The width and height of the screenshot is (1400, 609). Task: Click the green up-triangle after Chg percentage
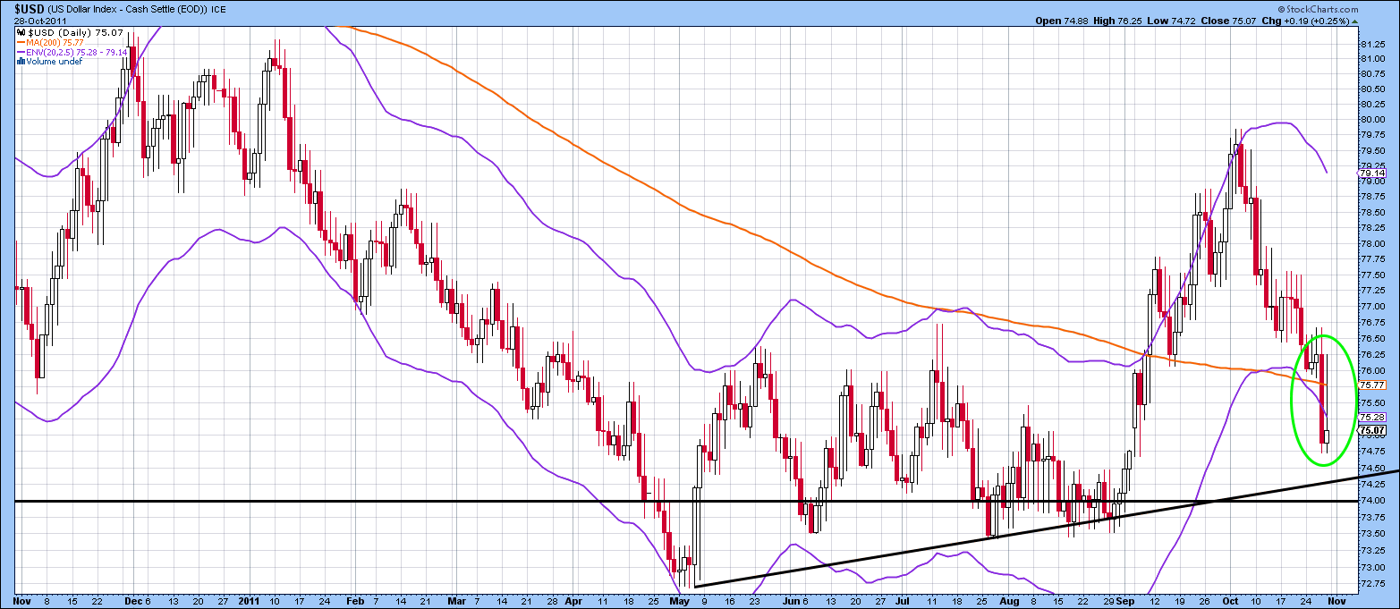pos(1355,20)
